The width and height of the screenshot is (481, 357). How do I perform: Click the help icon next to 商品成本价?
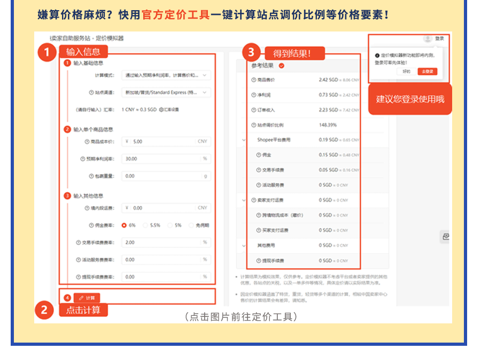pos(87,142)
